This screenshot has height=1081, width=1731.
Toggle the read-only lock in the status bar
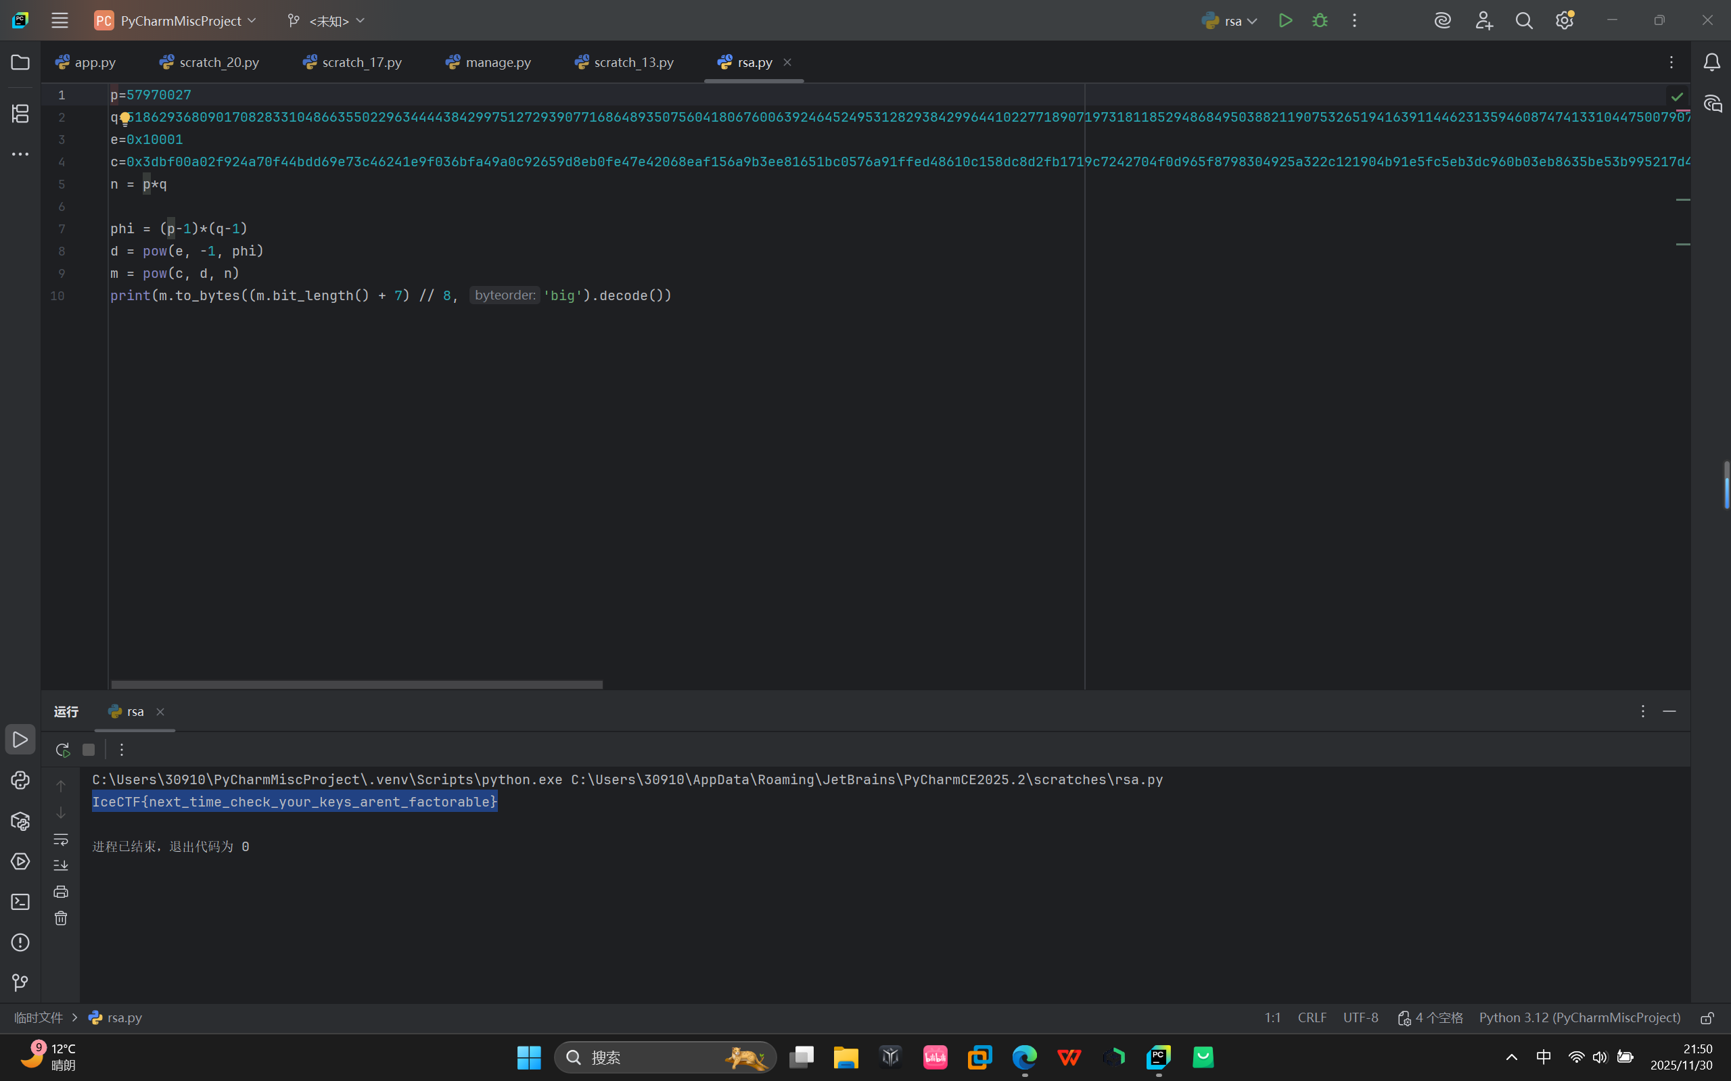coord(1707,1018)
